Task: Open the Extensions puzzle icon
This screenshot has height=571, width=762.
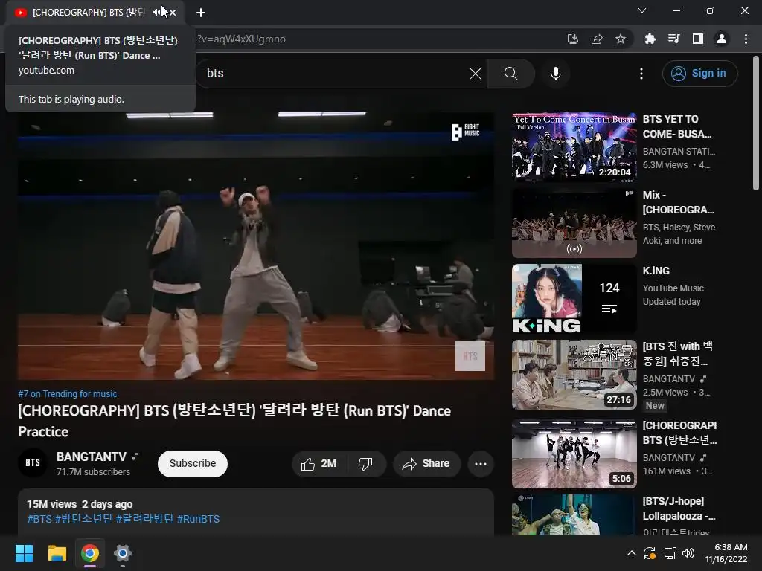Action: coord(650,39)
